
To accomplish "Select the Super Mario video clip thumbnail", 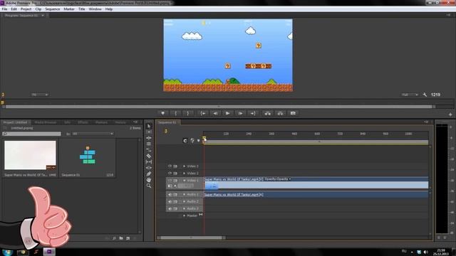I will point(30,155).
